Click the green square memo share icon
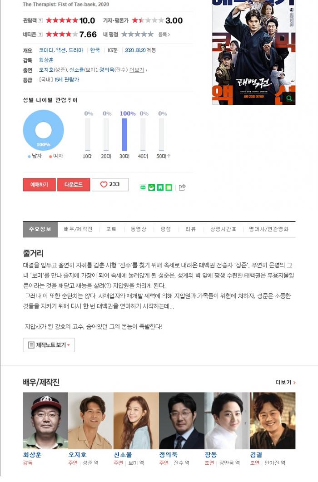Viewport: 318px width, 482px height. tap(169, 187)
